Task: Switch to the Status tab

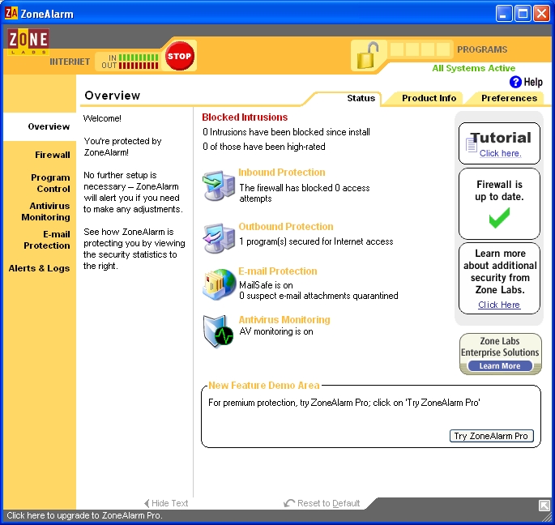Action: [x=361, y=98]
